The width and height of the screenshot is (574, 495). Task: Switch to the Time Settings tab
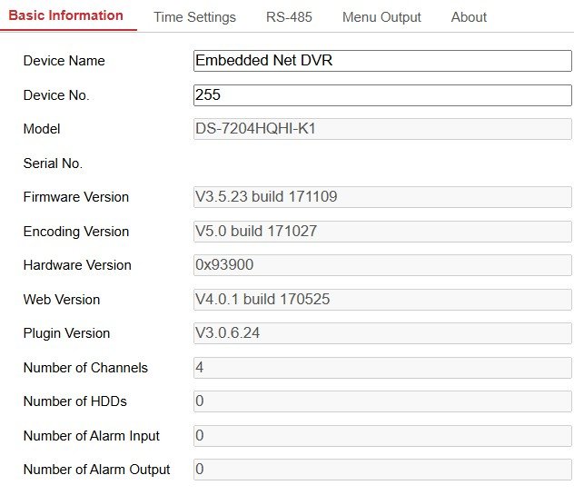pos(194,17)
